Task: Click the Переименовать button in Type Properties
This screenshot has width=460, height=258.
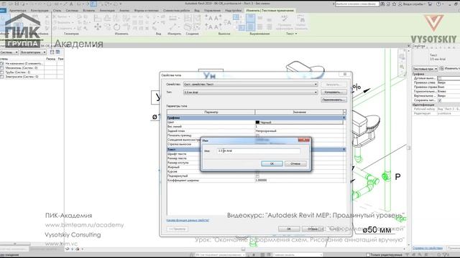Action: [333, 100]
